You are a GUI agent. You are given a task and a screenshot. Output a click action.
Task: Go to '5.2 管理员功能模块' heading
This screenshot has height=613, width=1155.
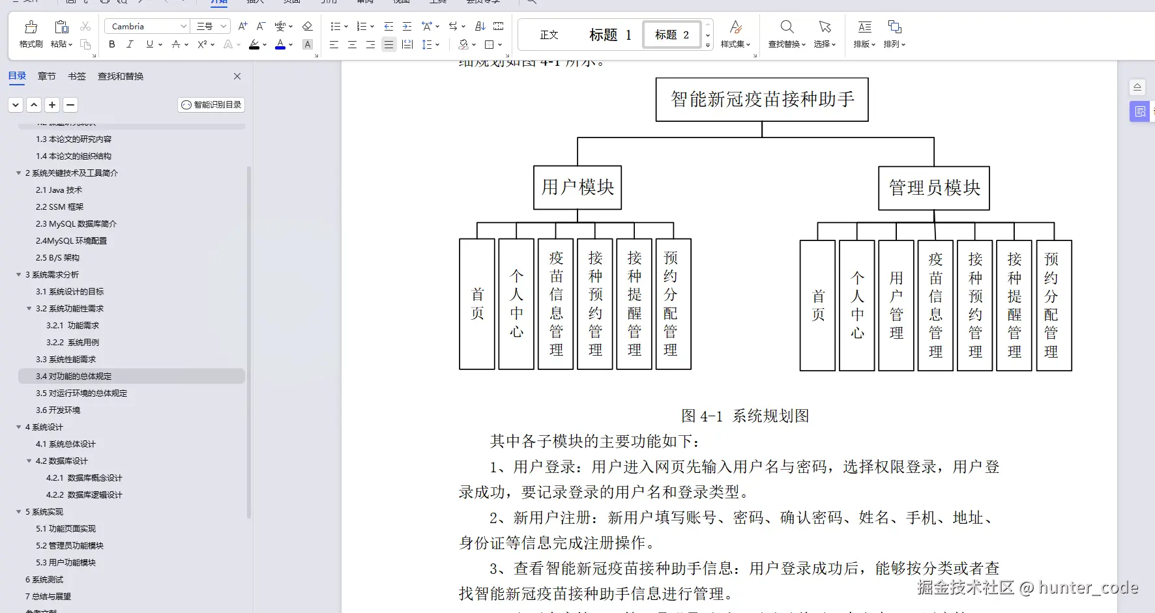coord(70,546)
